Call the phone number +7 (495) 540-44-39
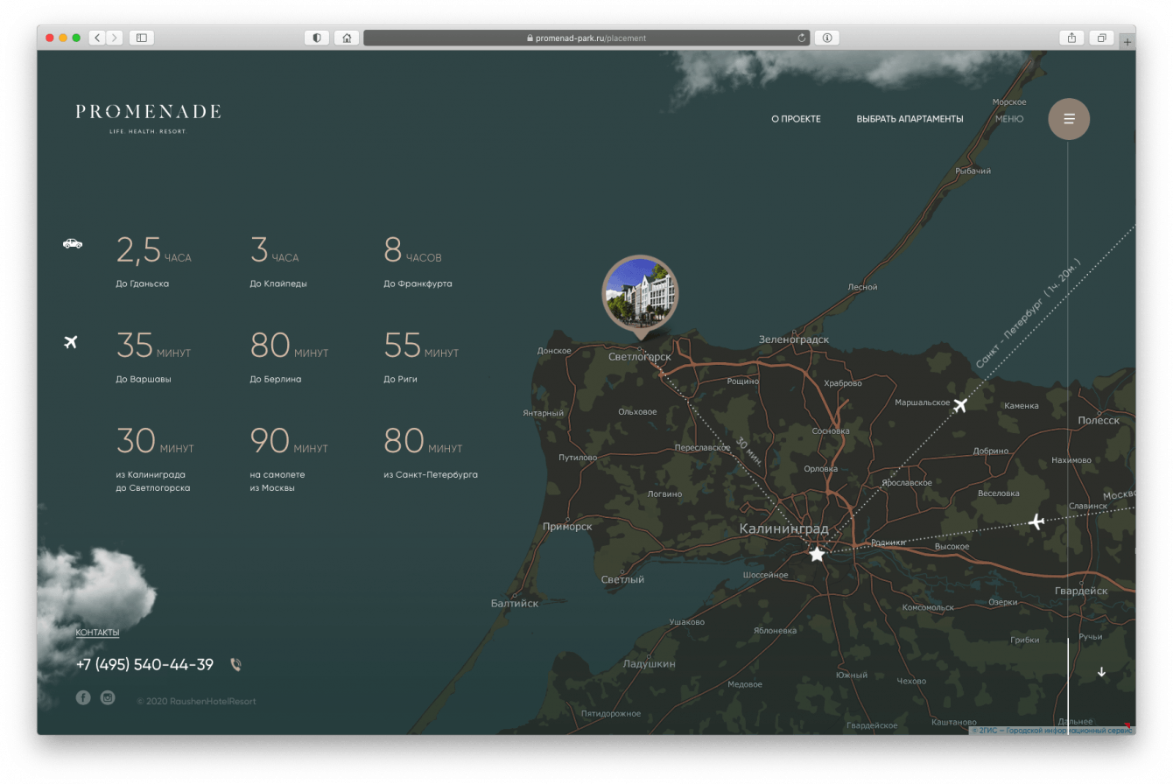This screenshot has width=1173, height=784. 144,665
